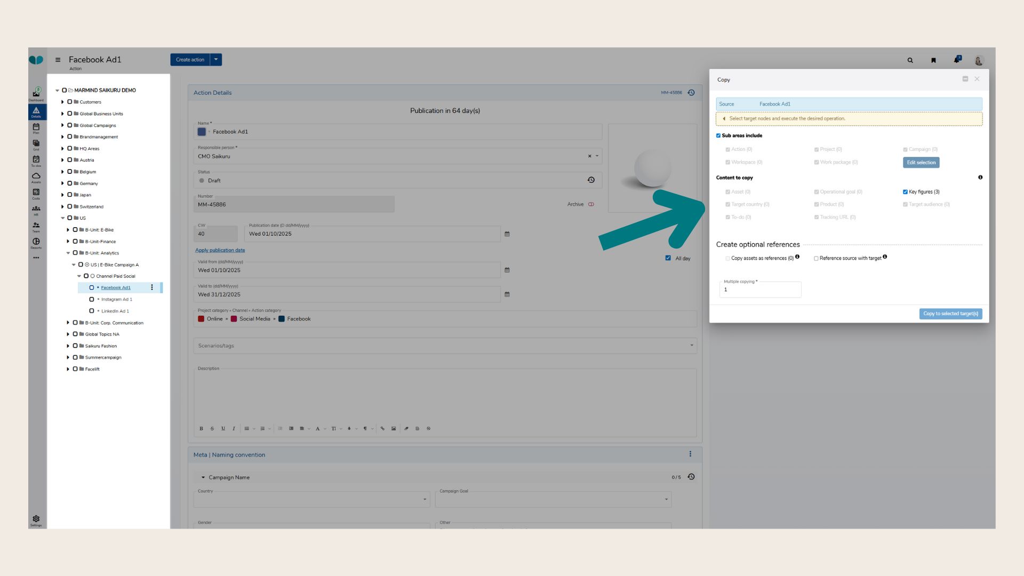Open the Facebook Ad1 three-dot menu
Viewport: 1024px width, 576px height.
pyautogui.click(x=152, y=287)
